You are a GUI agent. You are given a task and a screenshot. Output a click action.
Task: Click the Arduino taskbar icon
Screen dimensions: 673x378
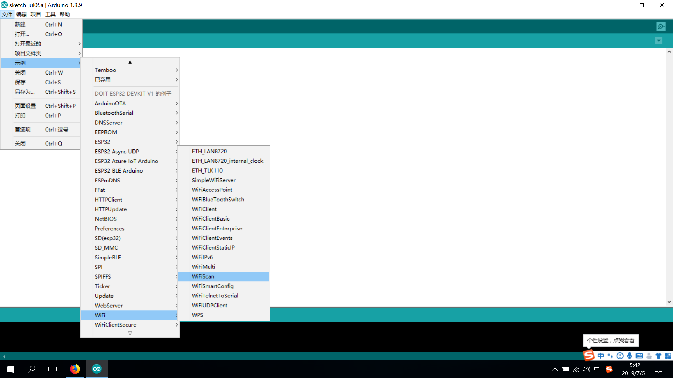(x=97, y=369)
